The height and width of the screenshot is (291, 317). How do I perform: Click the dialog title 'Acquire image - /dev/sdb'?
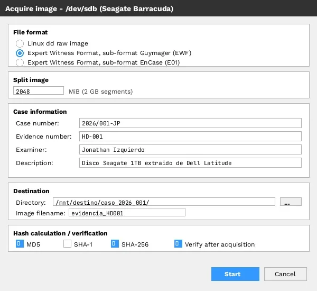click(x=89, y=8)
